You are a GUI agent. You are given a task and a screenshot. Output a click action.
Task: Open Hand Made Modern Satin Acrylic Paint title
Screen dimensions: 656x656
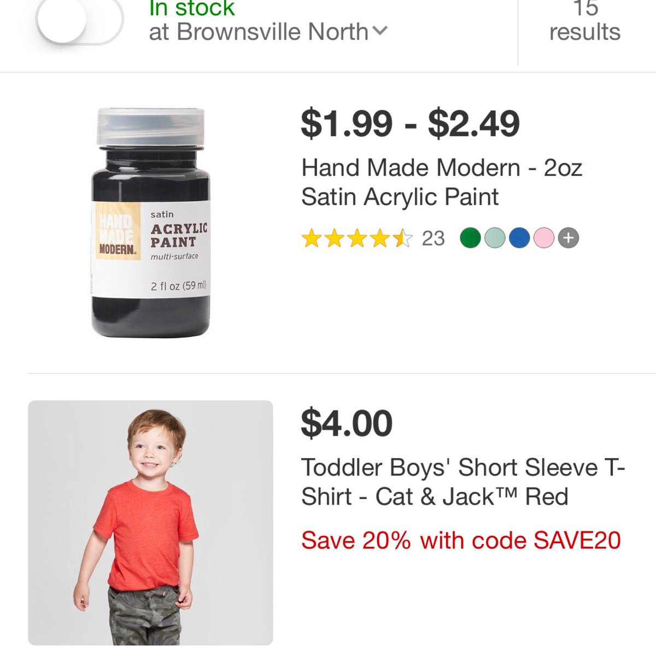coord(442,182)
